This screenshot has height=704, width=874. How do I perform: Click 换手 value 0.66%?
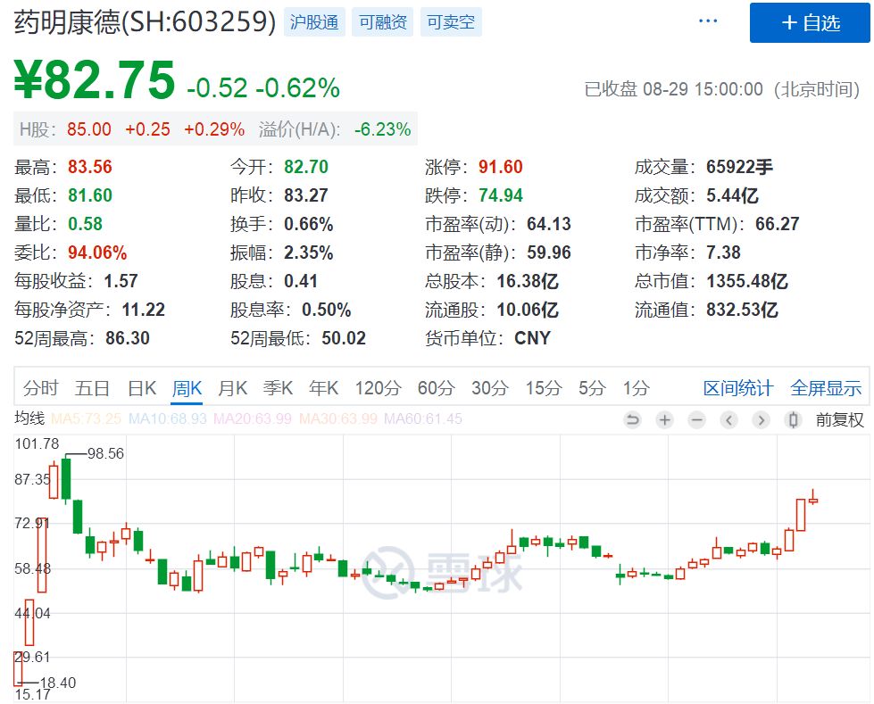(x=308, y=224)
